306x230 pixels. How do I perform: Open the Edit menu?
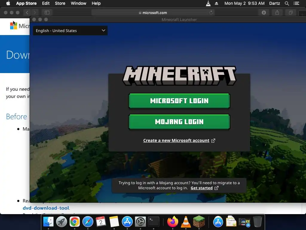tap(46, 3)
